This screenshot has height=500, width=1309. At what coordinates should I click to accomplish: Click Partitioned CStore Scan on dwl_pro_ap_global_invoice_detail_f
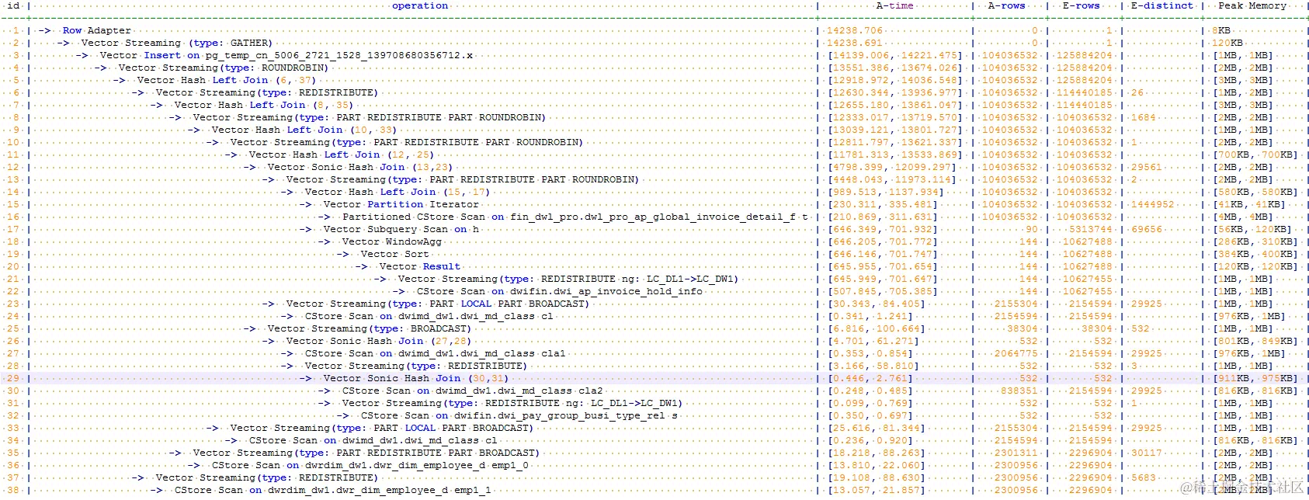pyautogui.click(x=575, y=217)
